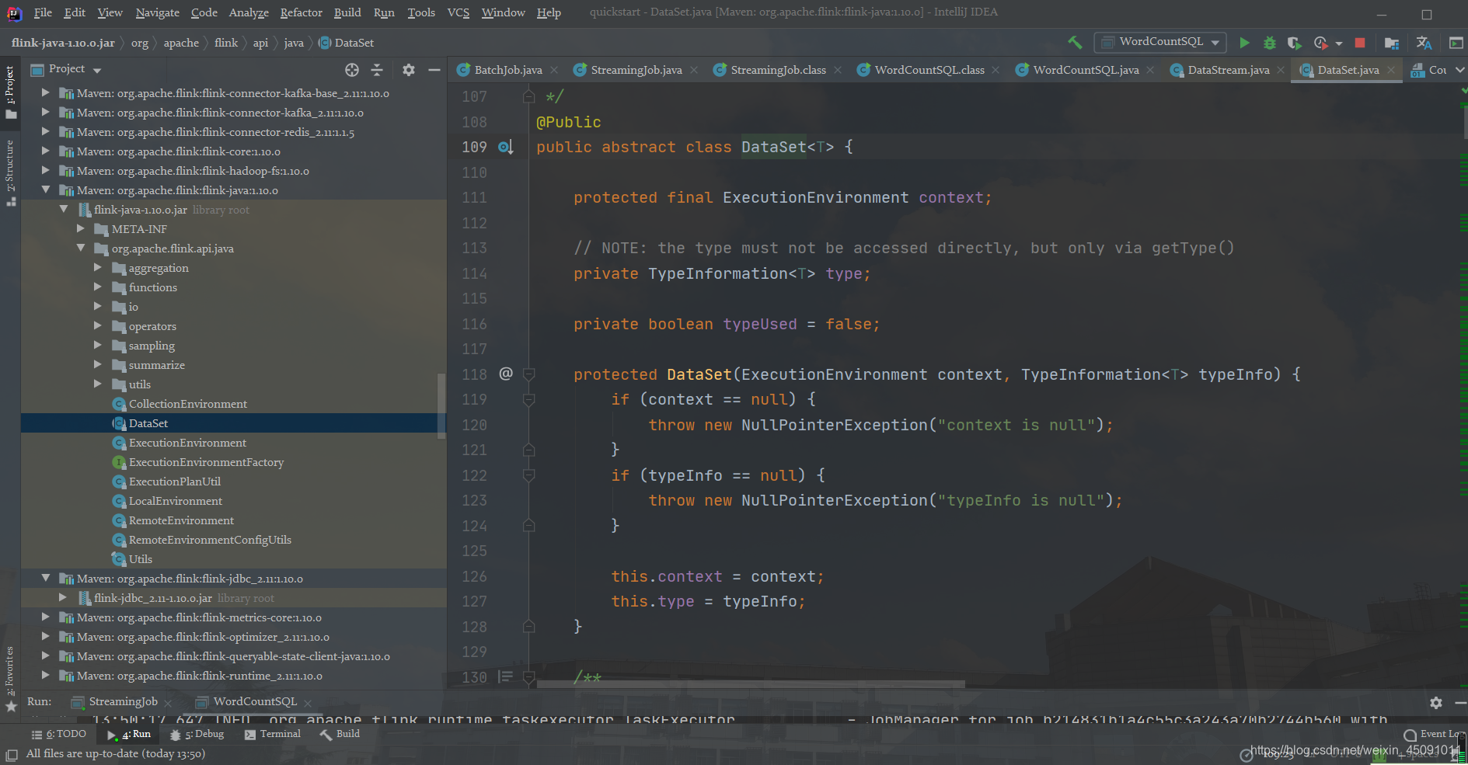Expand the aggregation package
The height and width of the screenshot is (765, 1468).
[x=98, y=267]
